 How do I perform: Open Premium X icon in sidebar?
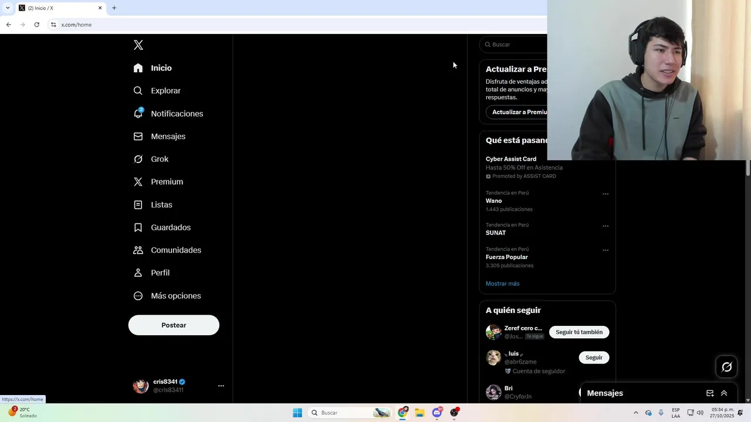click(138, 182)
